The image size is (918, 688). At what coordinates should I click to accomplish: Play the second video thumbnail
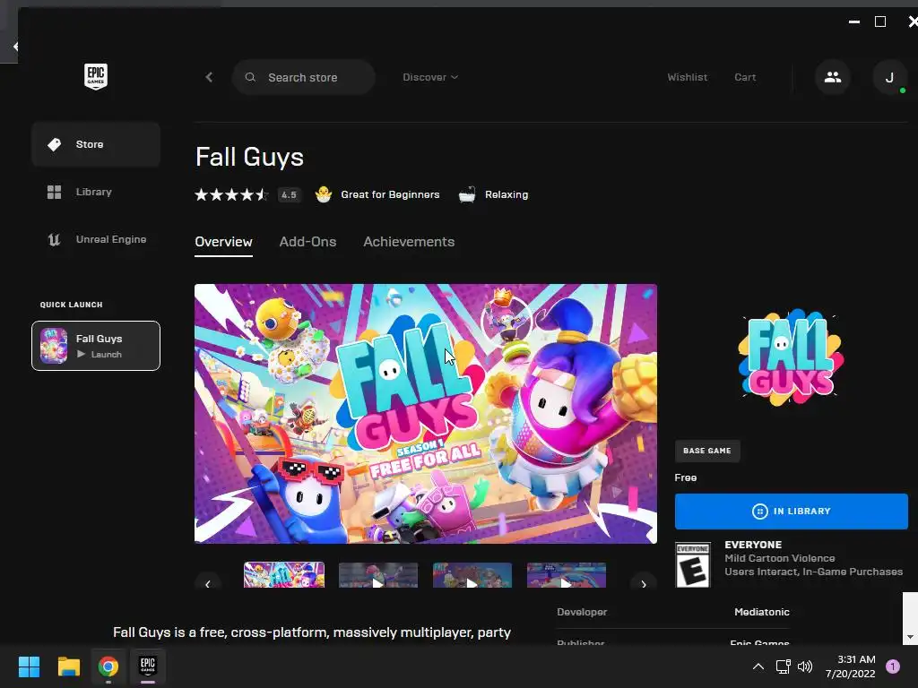pyautogui.click(x=378, y=575)
